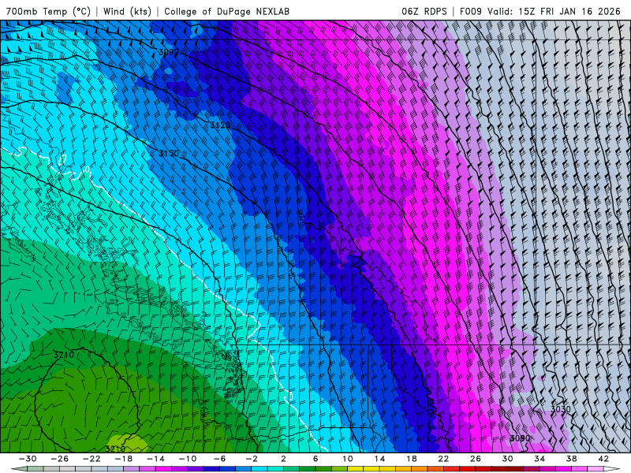The image size is (631, 473).
Task: Click the colorbar right end arrow
Action: tap(612, 469)
